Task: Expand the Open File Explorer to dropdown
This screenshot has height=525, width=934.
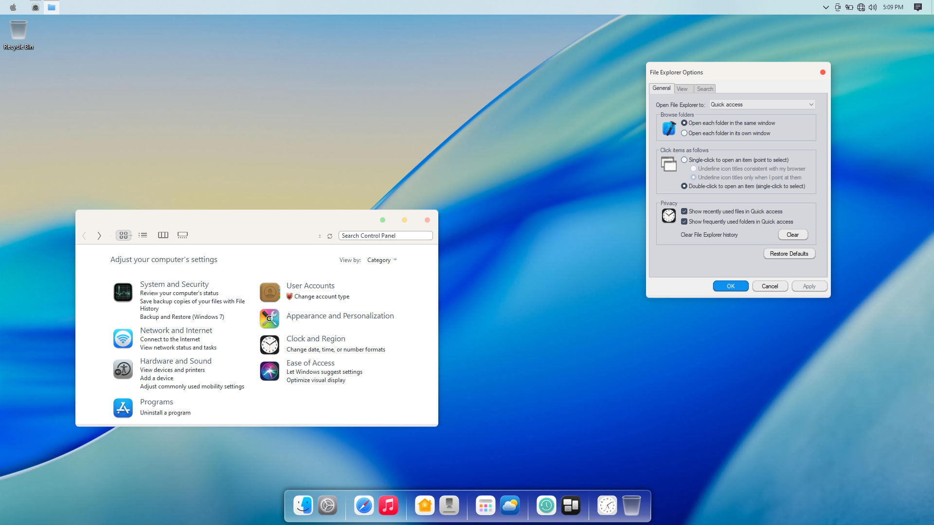Action: (762, 105)
